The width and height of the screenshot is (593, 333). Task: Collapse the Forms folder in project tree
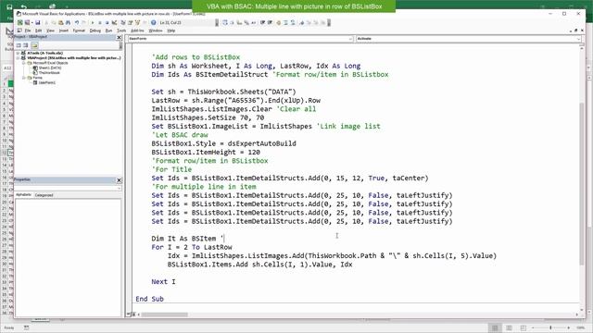pos(23,78)
